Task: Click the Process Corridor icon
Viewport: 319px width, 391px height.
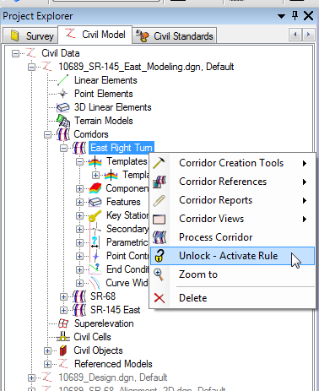Action: click(x=159, y=237)
